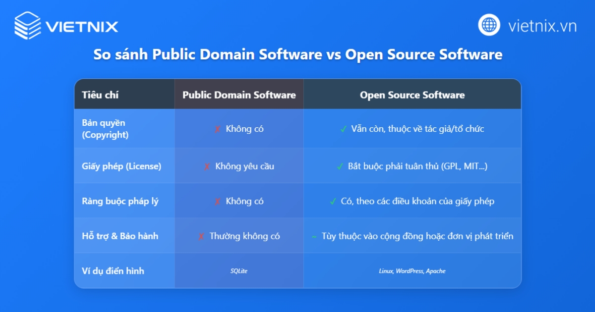Image resolution: width=595 pixels, height=312 pixels.
Task: Click the globe icon beside vietnix.vn
Action: 489,25
